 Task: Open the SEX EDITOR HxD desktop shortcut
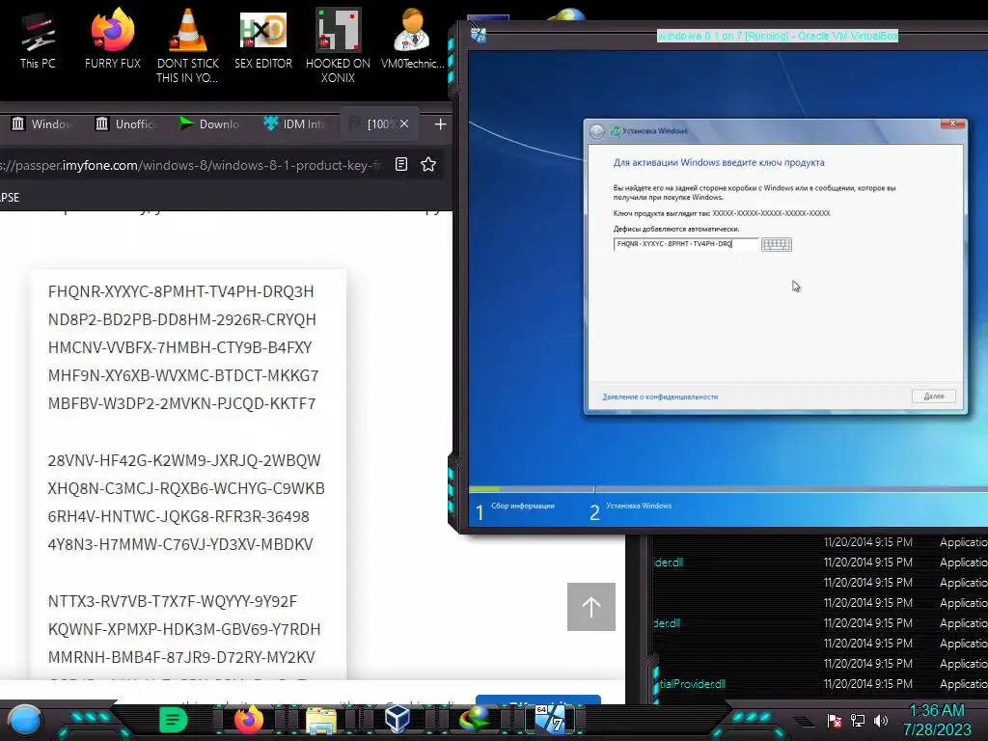coord(263,39)
